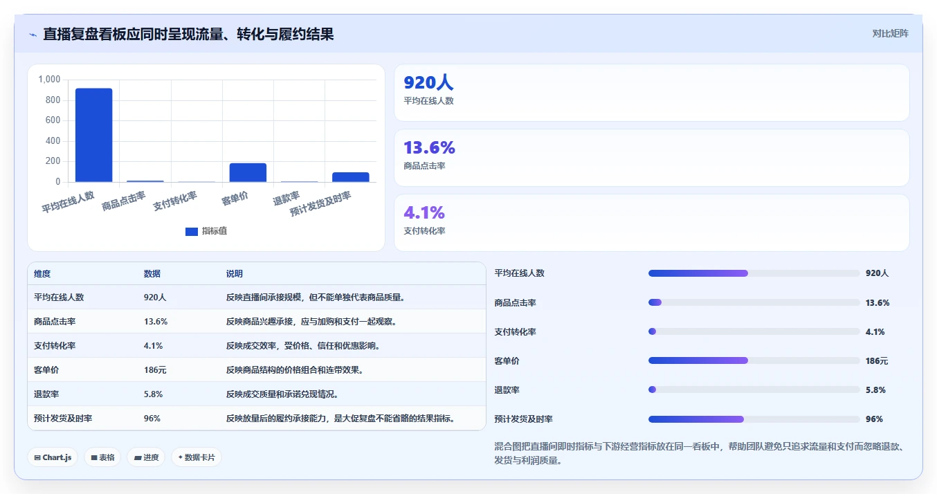Image resolution: width=937 pixels, height=494 pixels.
Task: Select the 920人 data card
Action: [651, 93]
